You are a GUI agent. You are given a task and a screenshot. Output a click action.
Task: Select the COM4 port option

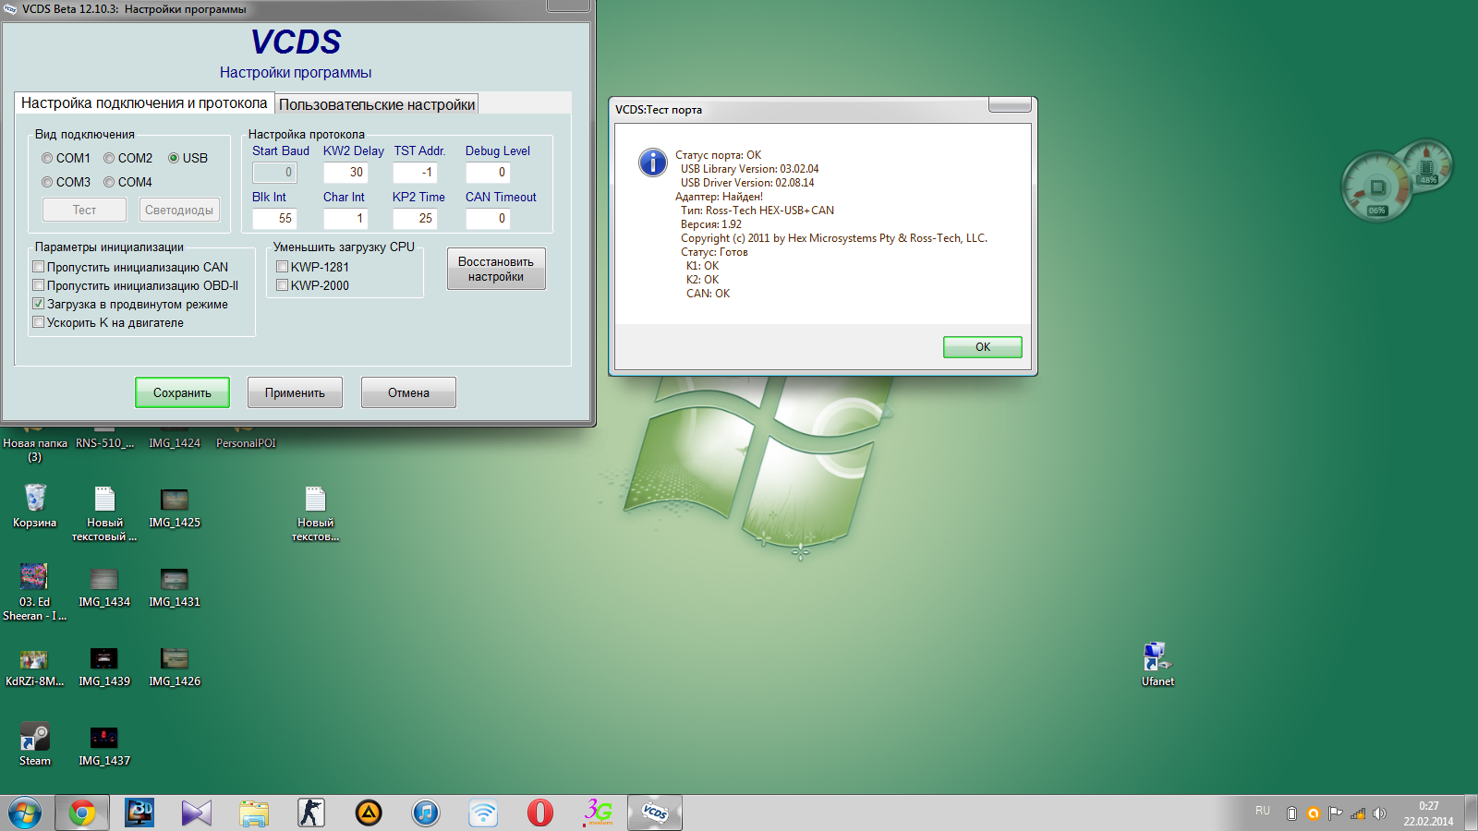click(x=110, y=183)
